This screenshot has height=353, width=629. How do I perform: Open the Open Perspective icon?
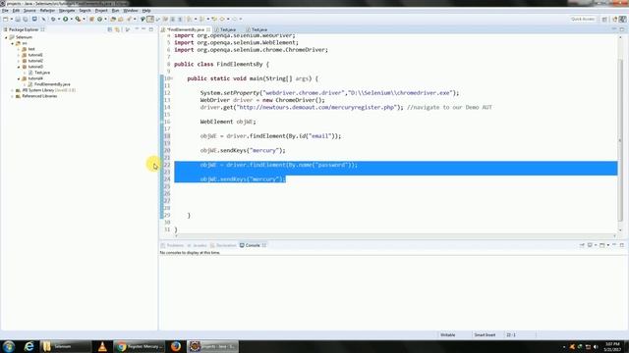coord(604,19)
